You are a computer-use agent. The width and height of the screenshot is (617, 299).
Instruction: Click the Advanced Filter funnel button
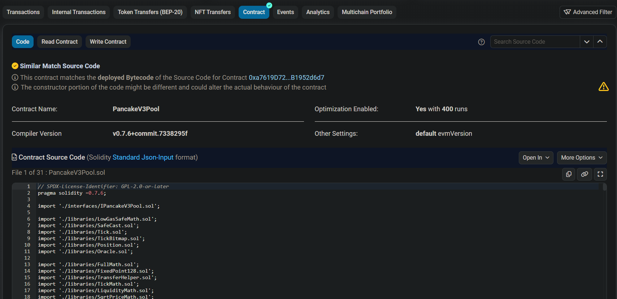(588, 12)
